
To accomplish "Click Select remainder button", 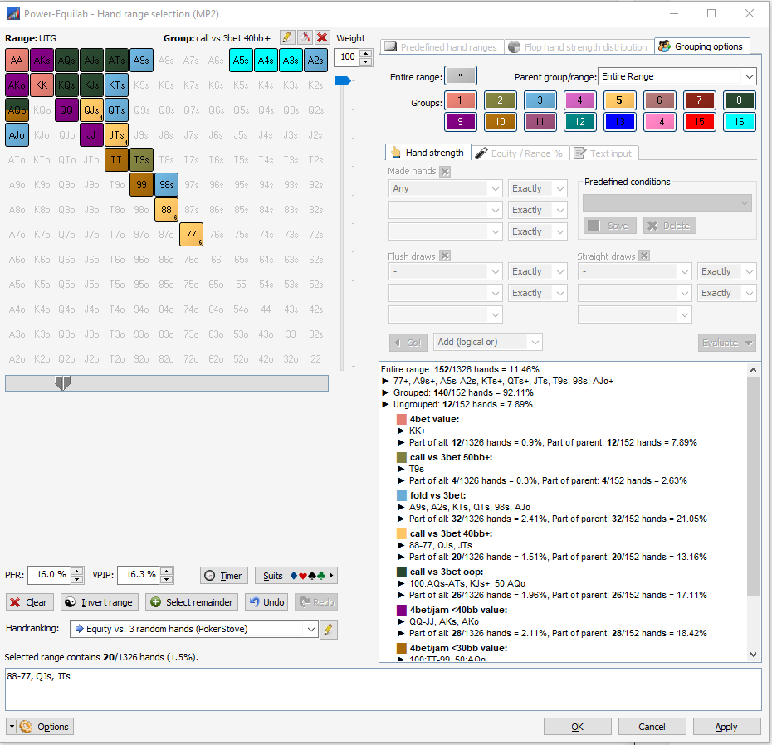I will tap(192, 602).
